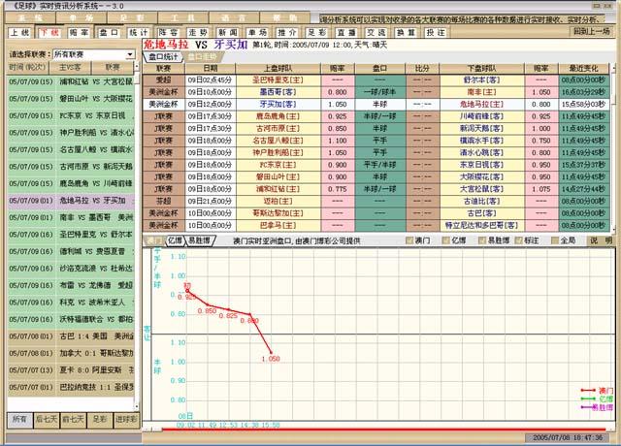Select the 危地马拉 VS 牙买加 match row
Image resolution: width=621 pixels, height=446 pixels.
71,201
